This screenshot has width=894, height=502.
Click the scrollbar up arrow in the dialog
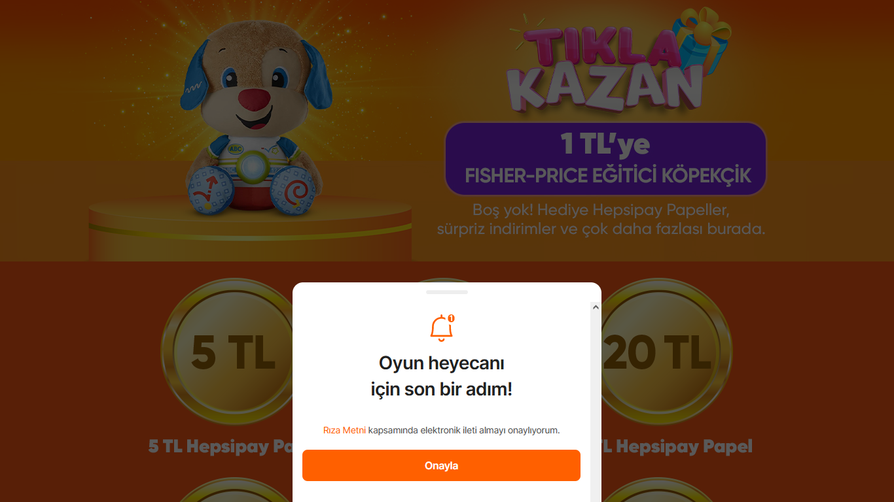(596, 307)
